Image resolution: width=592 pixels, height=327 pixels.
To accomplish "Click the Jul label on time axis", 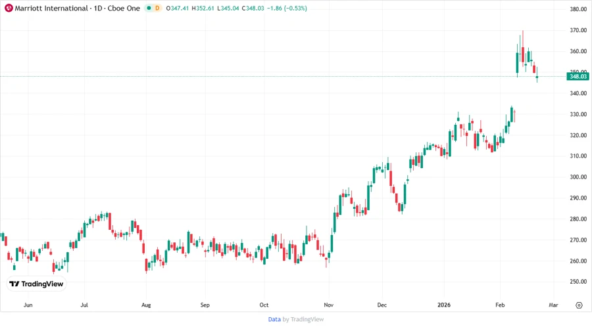I will pyautogui.click(x=84, y=305).
